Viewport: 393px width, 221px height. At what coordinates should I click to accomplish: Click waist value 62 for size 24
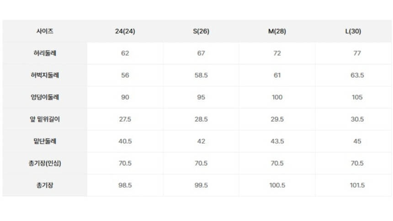[125, 53]
